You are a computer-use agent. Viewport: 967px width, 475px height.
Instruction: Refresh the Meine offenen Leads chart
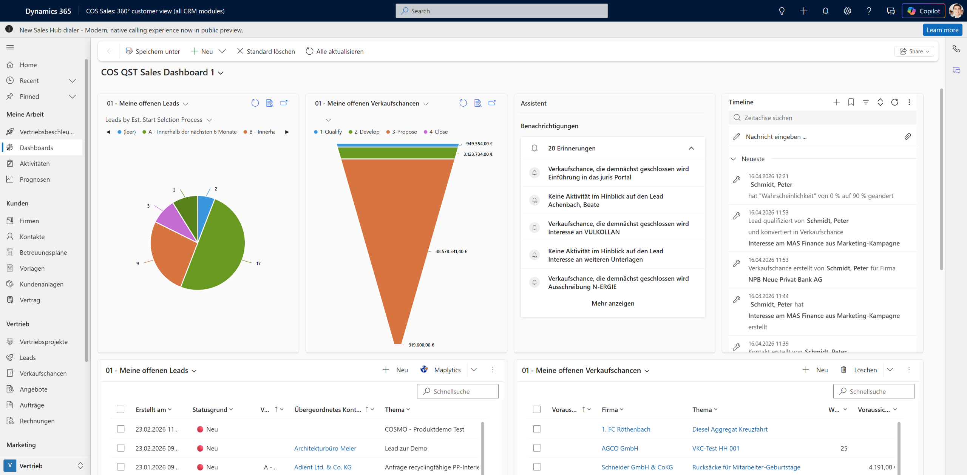tap(255, 103)
